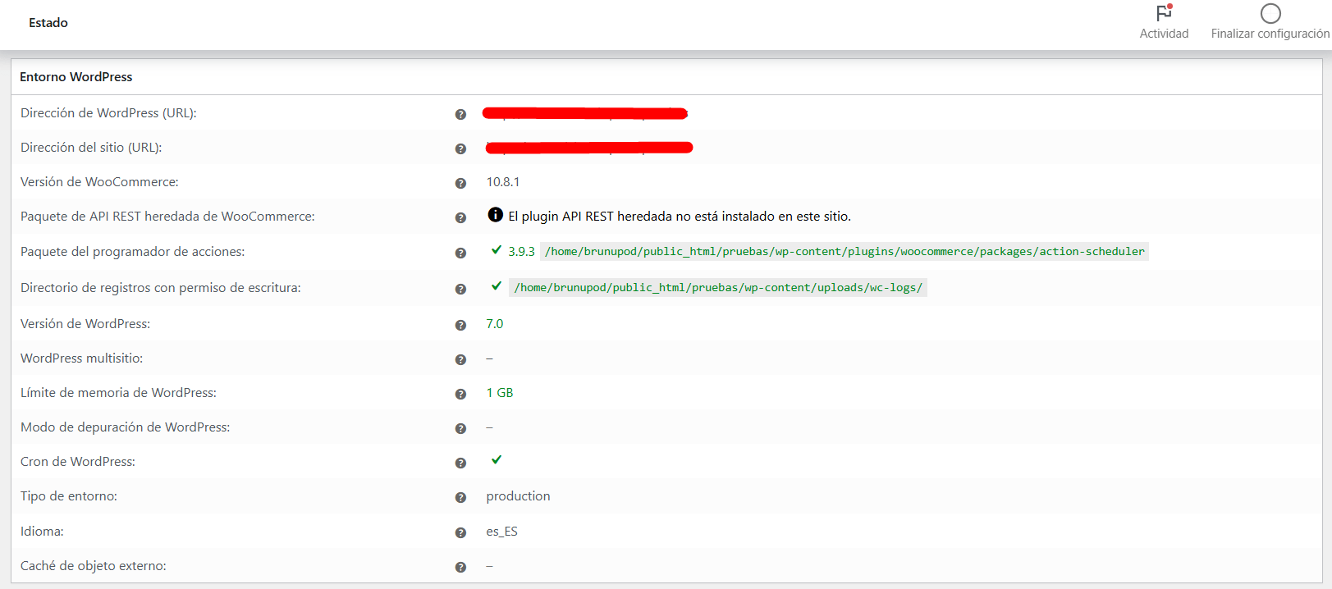Screen dimensions: 1332x589
Task: Click the Modo de depuración de WordPress label
Action: [126, 427]
